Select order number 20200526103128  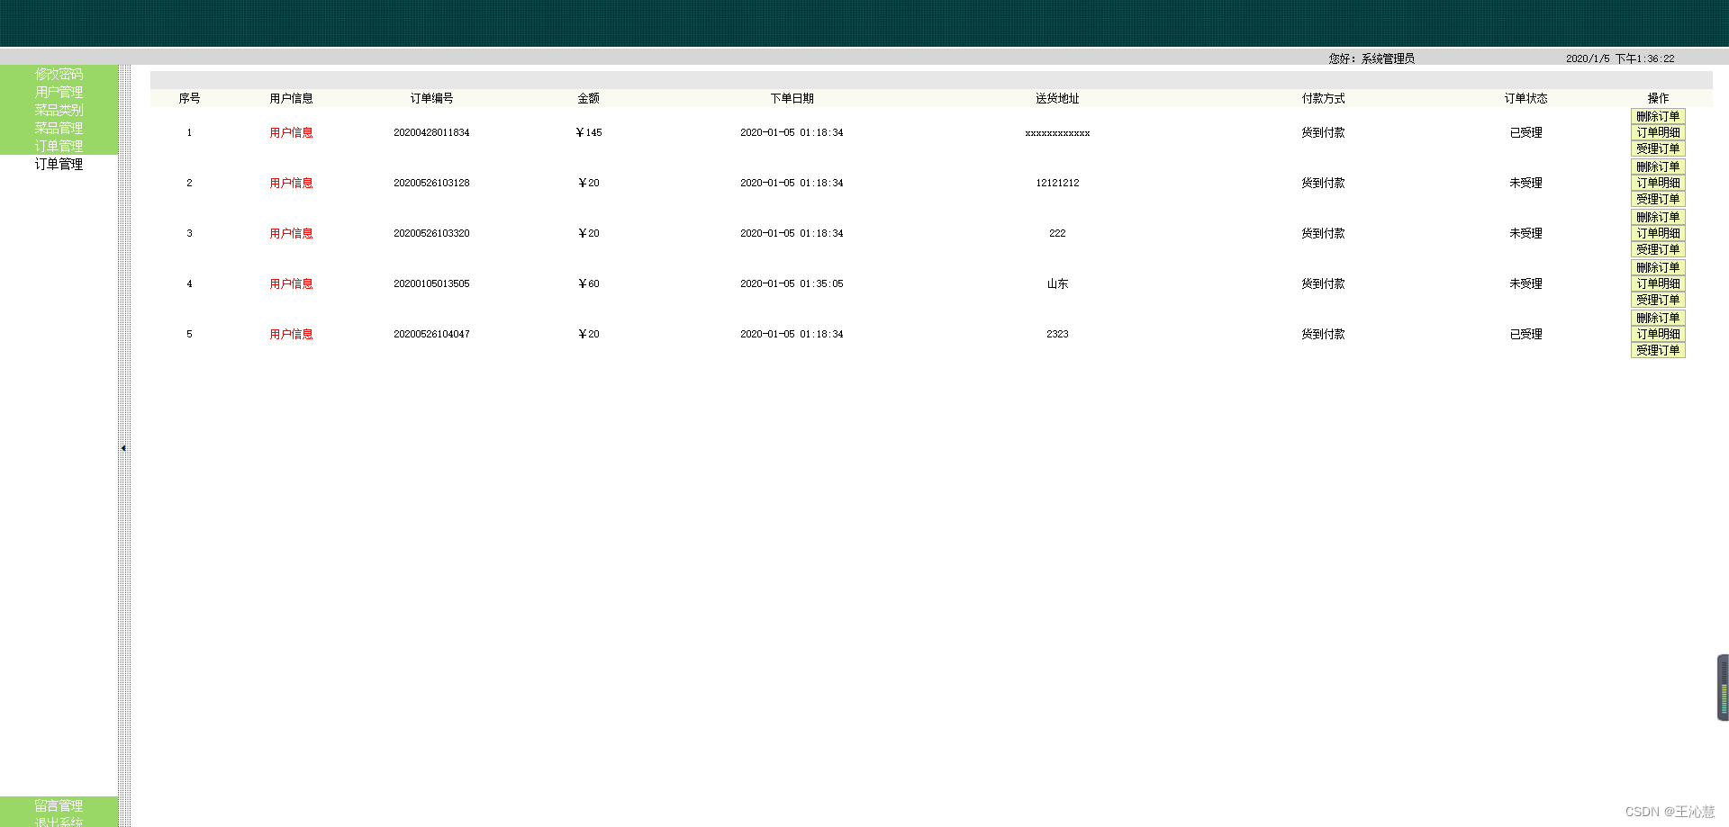click(x=431, y=183)
